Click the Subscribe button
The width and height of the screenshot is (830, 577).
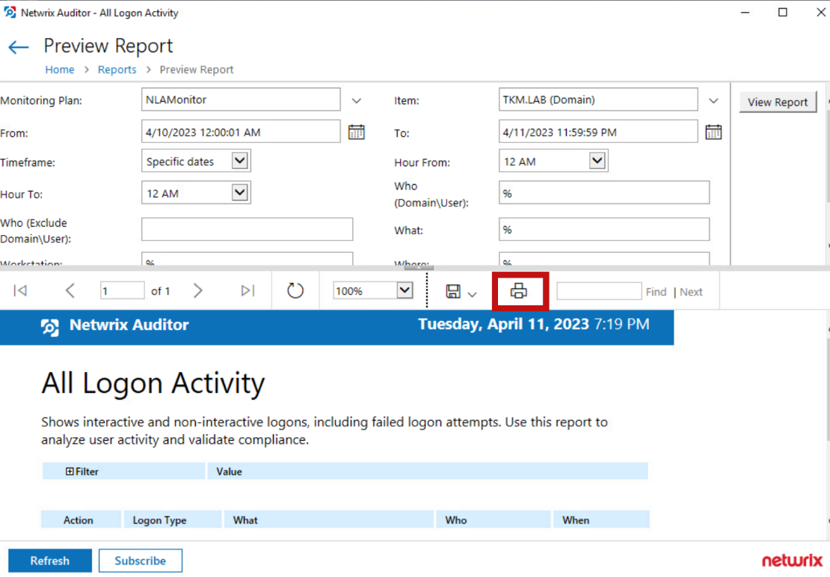click(x=140, y=560)
